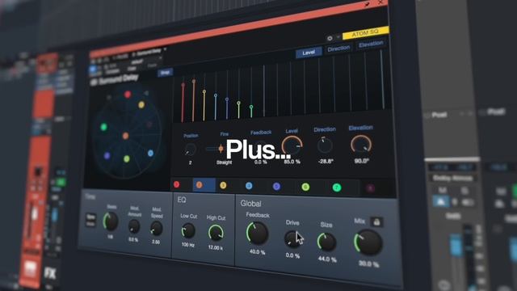Click the 40.0 % value under Global Feedback
Image resolution: width=517 pixels, height=291 pixels.
(257, 252)
